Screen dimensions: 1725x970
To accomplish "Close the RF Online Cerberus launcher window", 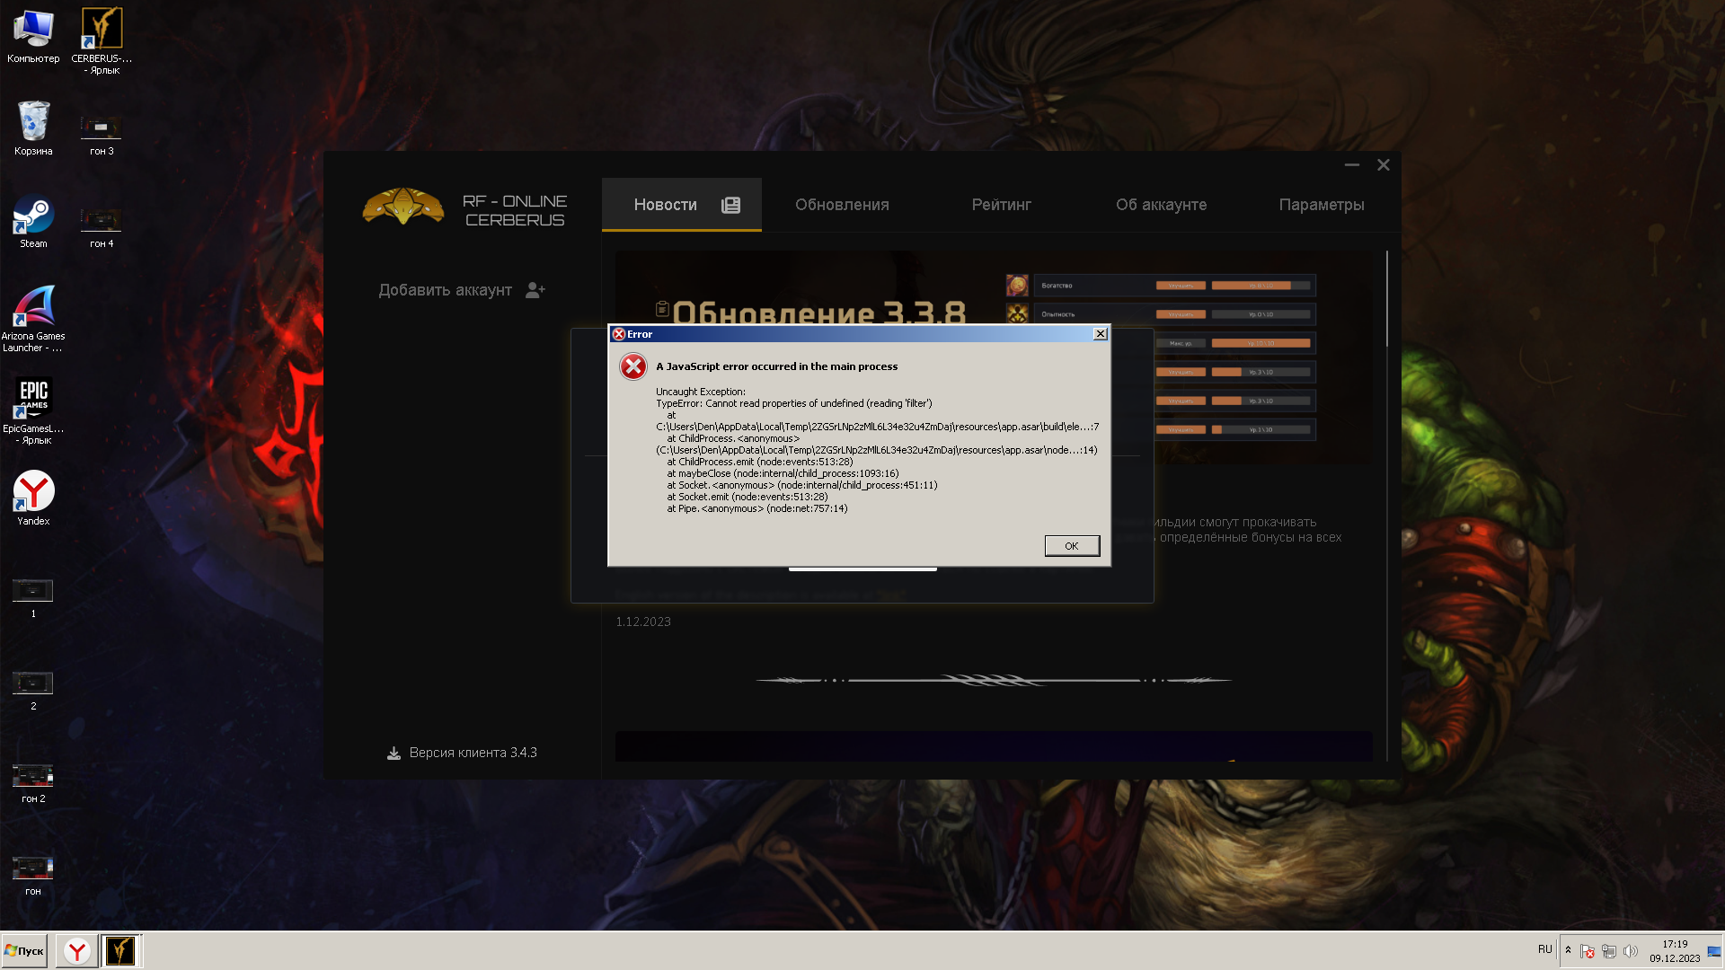I will pyautogui.click(x=1384, y=165).
